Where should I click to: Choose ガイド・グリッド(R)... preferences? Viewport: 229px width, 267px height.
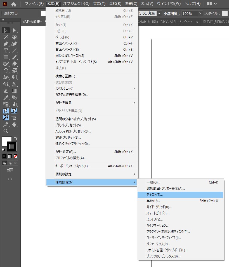(x=180, y=207)
